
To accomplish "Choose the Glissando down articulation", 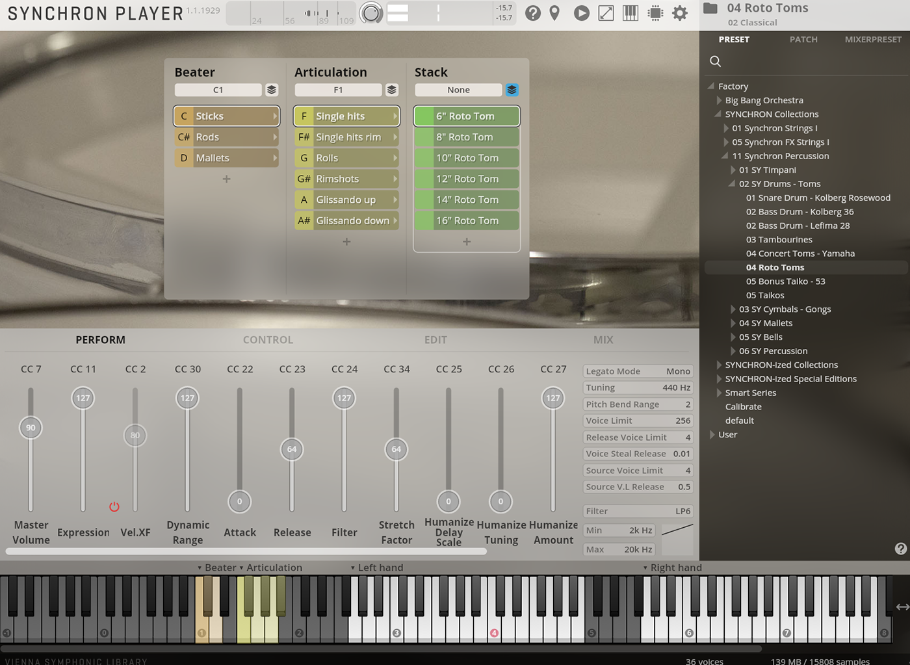I will point(346,220).
